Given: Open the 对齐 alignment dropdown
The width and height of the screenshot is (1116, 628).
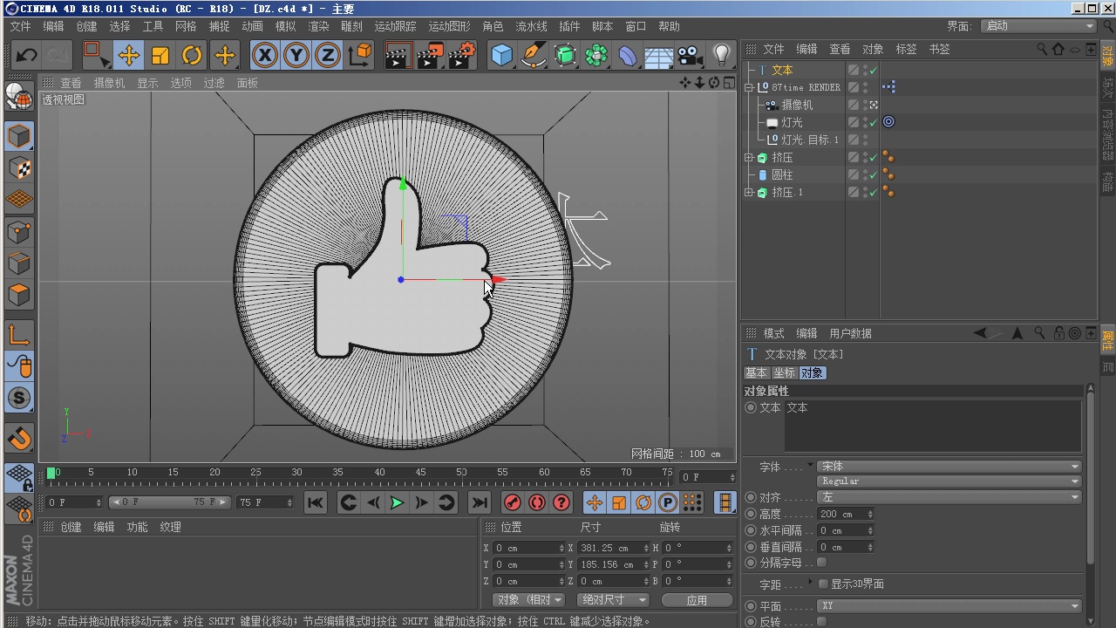Looking at the screenshot, I should (x=949, y=497).
